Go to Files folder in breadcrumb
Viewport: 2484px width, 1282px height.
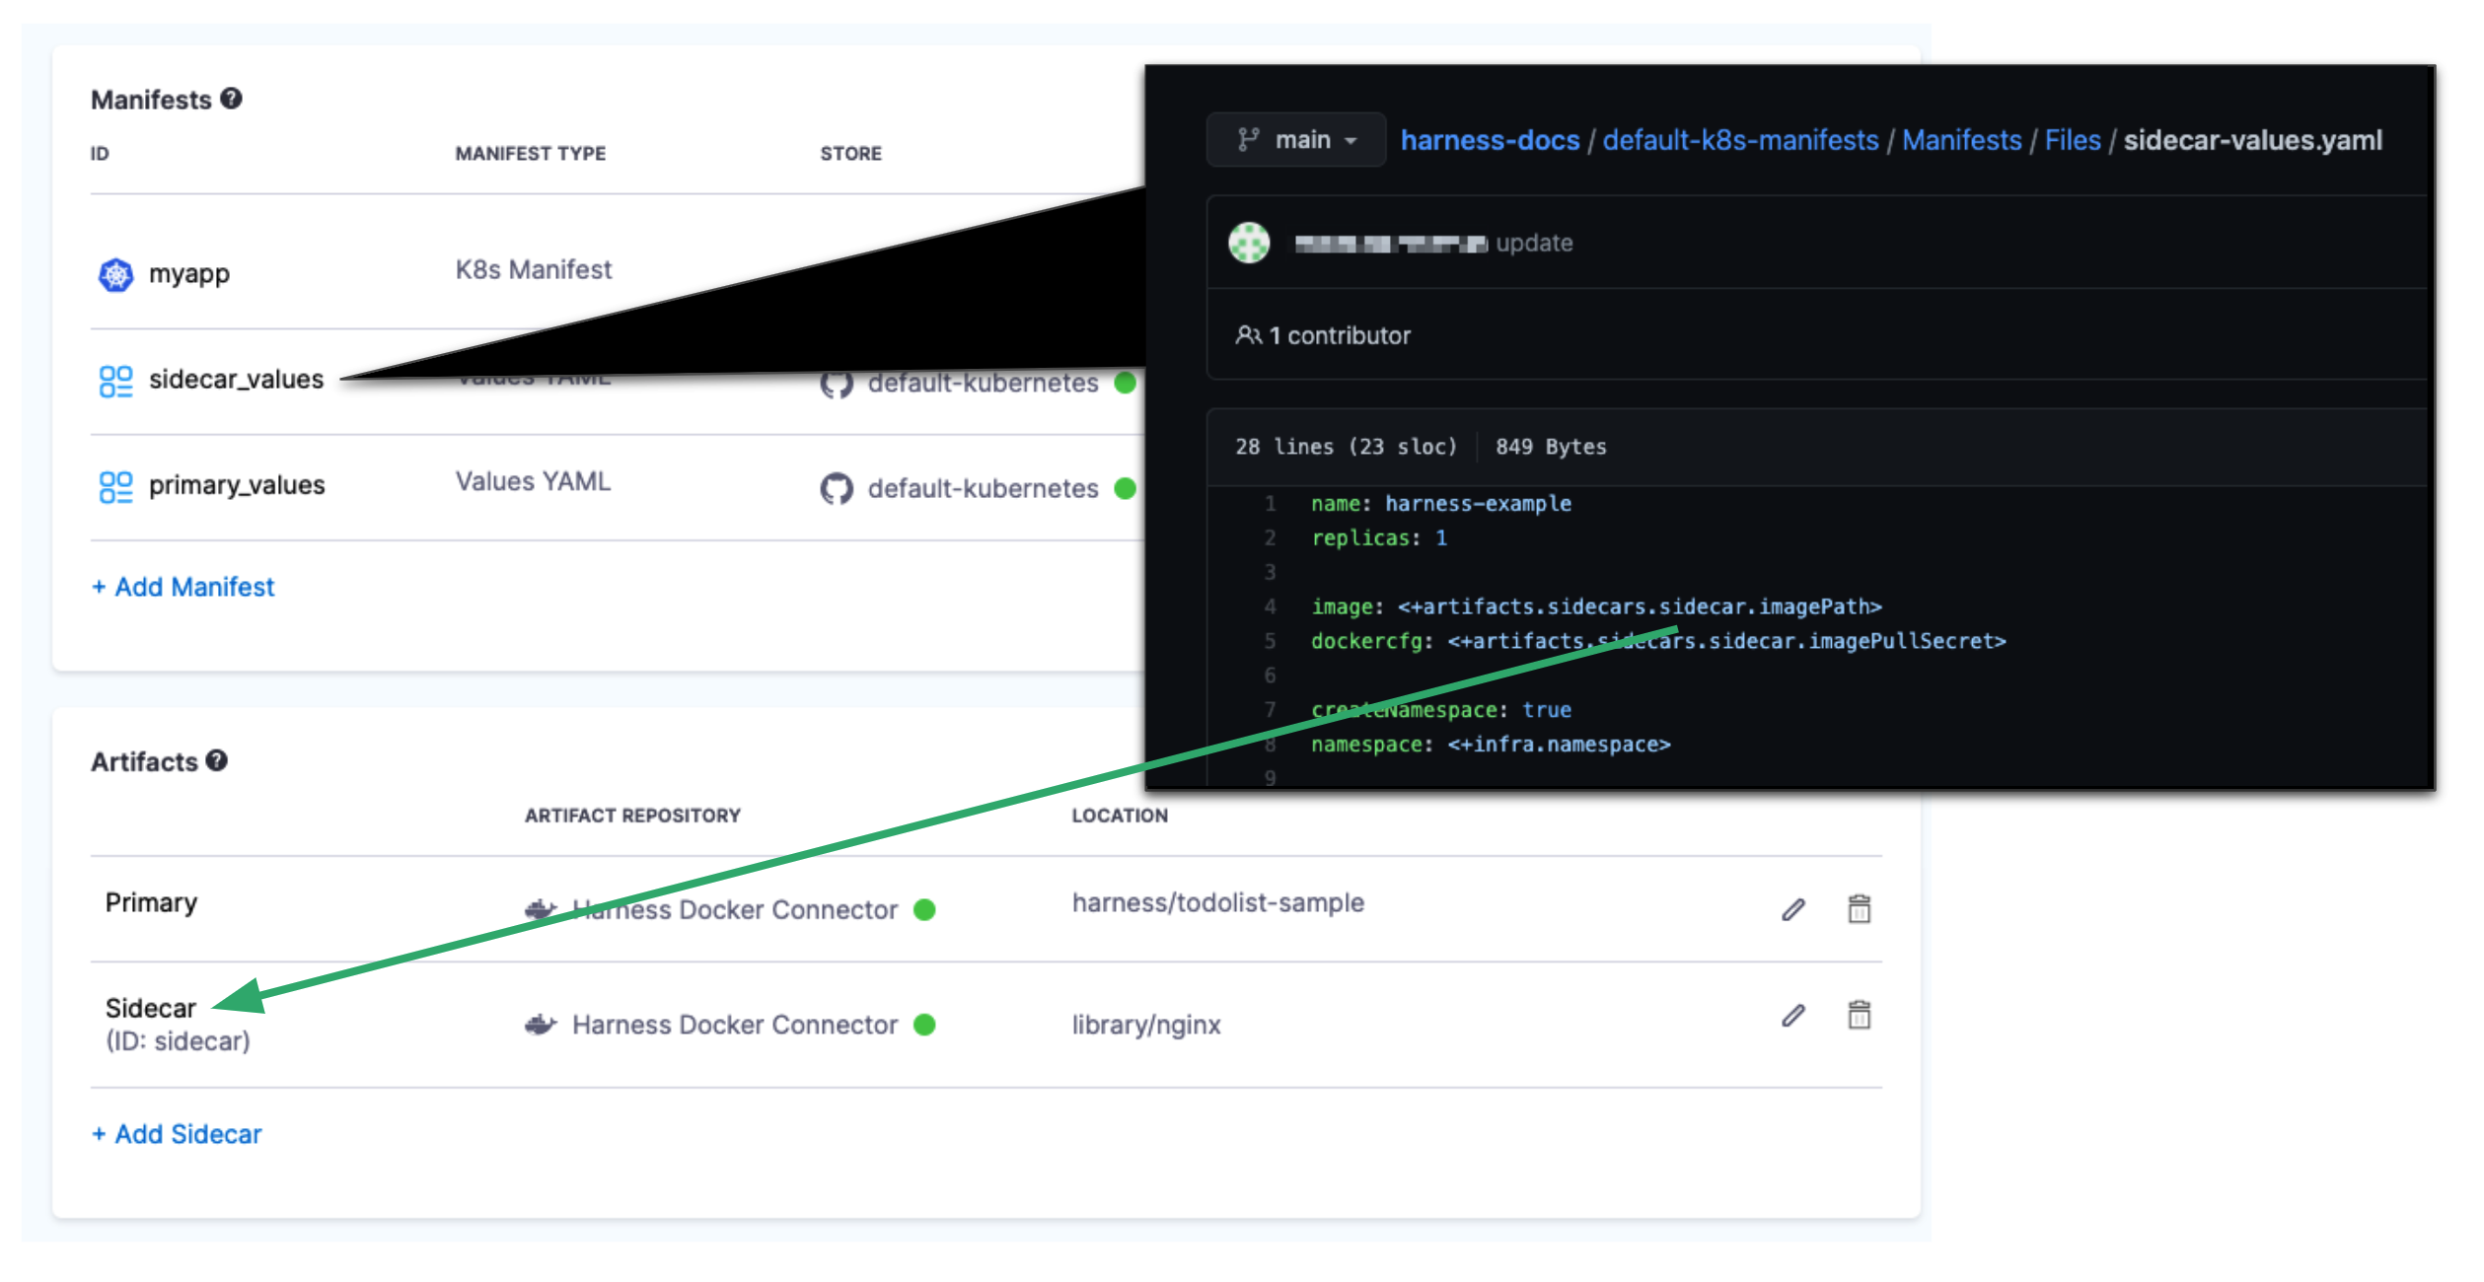[x=2072, y=140]
